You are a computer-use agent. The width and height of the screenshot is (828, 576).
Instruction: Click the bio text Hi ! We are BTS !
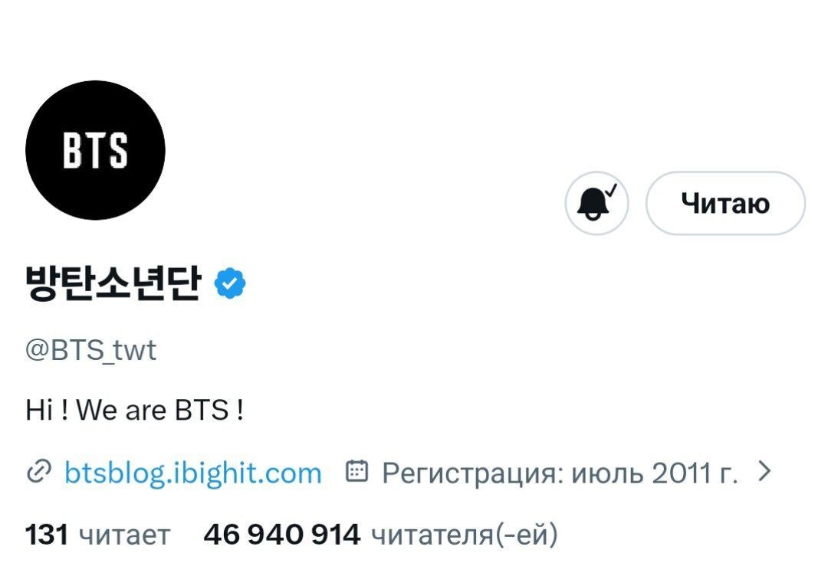135,410
